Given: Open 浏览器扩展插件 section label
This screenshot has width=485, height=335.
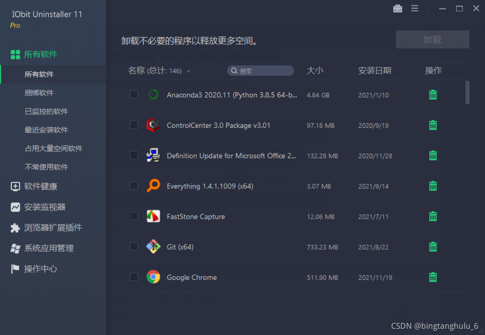Looking at the screenshot, I should pos(53,228).
